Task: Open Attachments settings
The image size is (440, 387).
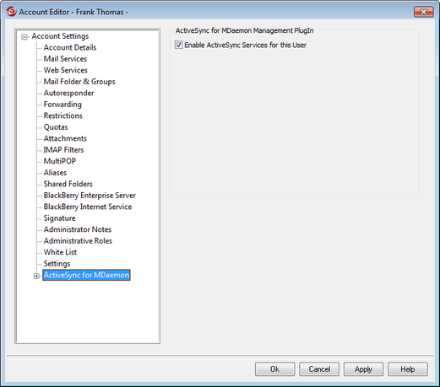Action: coord(65,138)
